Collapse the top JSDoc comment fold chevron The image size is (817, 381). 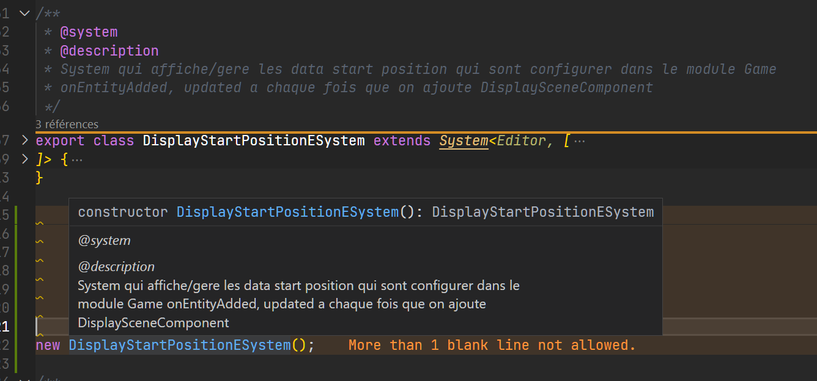click(23, 12)
